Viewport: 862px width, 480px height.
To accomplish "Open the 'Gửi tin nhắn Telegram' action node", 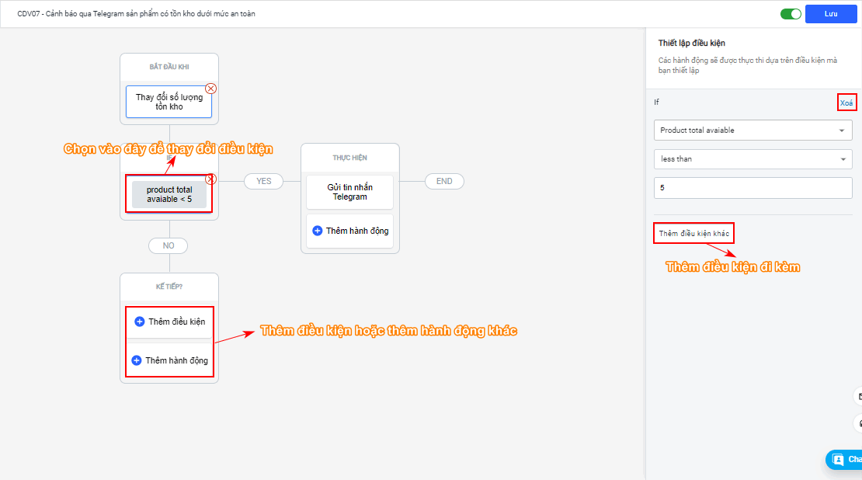I will pyautogui.click(x=349, y=192).
